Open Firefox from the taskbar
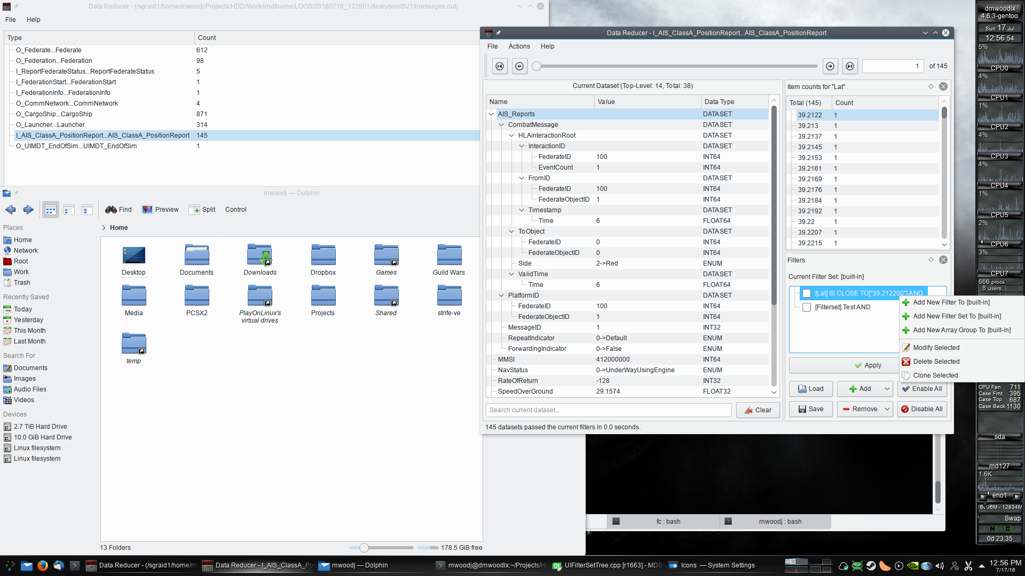The height and width of the screenshot is (576, 1025). (43, 565)
